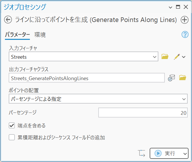The width and height of the screenshot is (192, 162).
Task: Open the help question mark icon
Action: [185, 34]
